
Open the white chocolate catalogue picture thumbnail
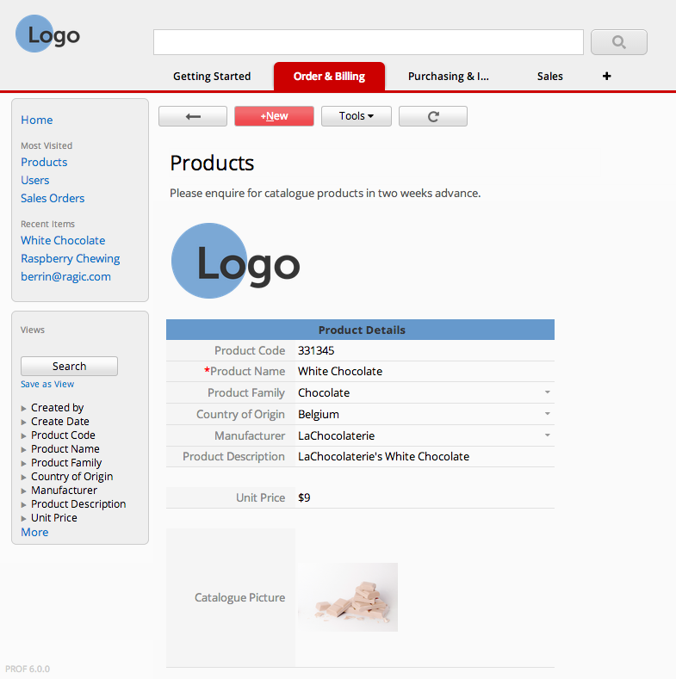point(348,597)
